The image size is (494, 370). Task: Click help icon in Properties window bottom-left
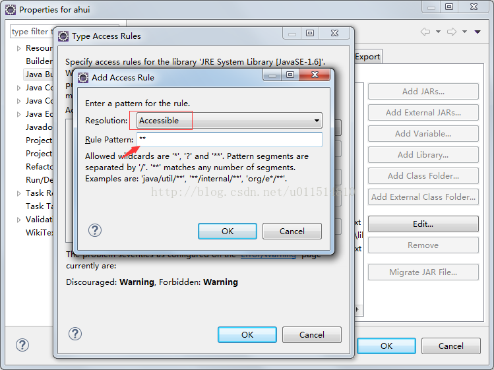pos(22,345)
